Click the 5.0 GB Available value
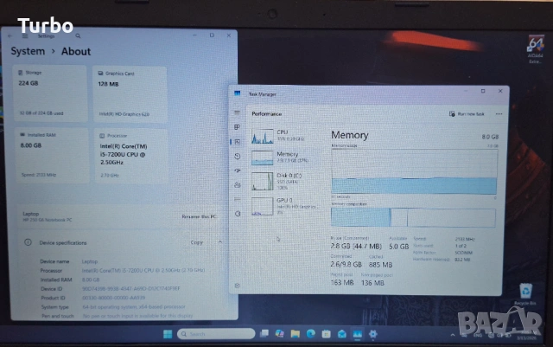 coord(398,247)
